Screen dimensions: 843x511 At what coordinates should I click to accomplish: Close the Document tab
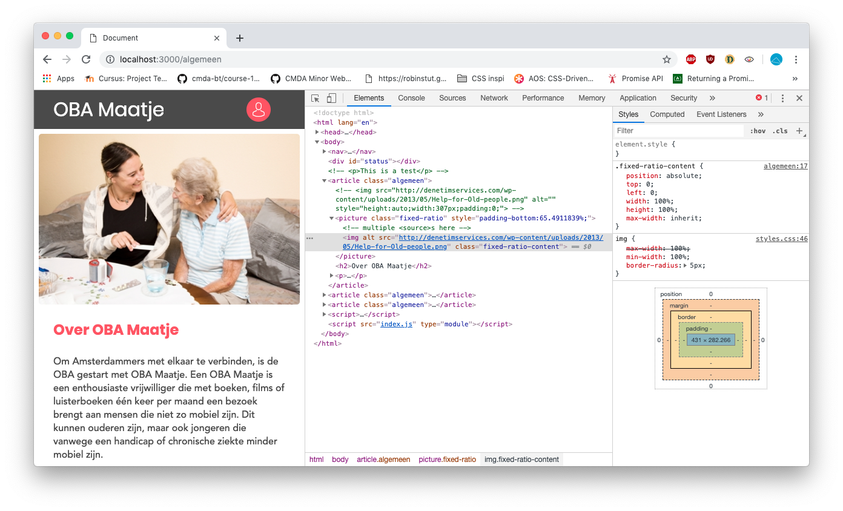[217, 38]
